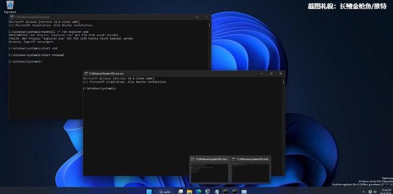Open the taskbar clock and date
The image size is (393, 194).
[x=386, y=191]
